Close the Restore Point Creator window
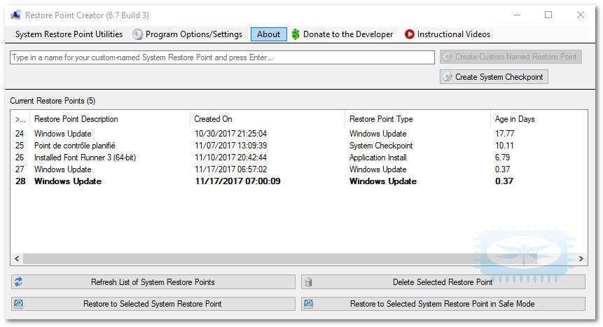The width and height of the screenshot is (603, 327). pos(581,15)
